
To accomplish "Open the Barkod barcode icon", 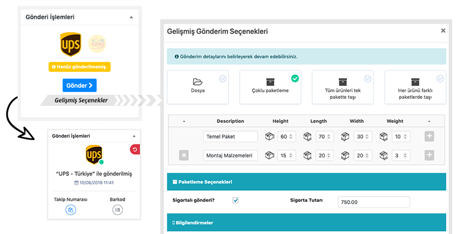I will pos(118,210).
